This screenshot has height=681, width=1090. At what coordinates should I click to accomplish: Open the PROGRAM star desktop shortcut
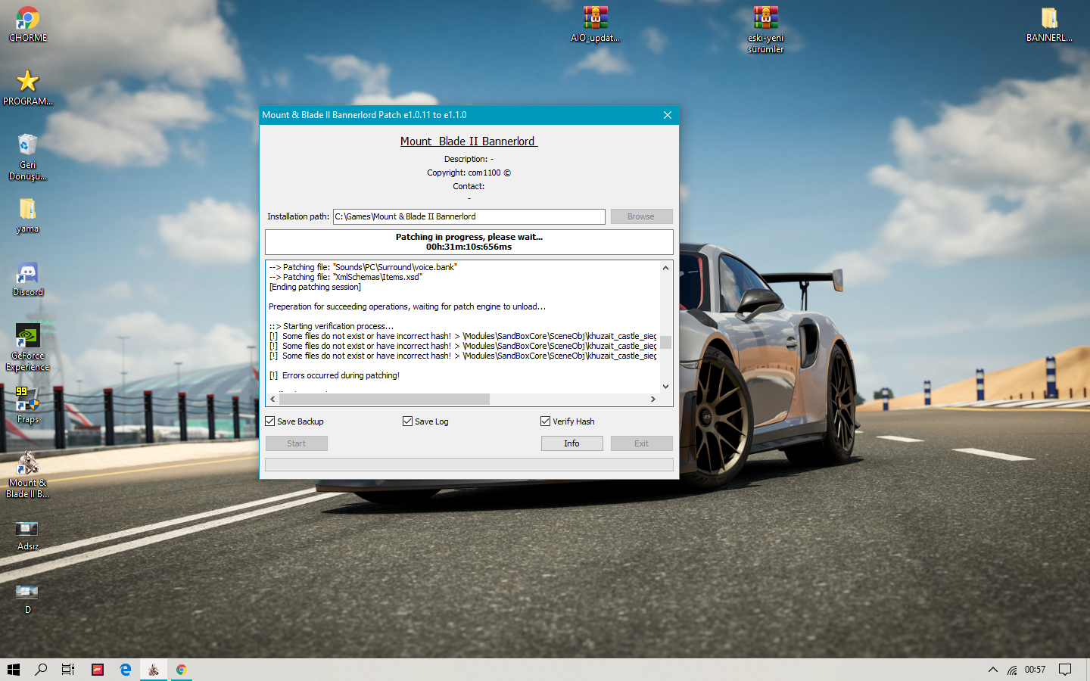click(28, 88)
